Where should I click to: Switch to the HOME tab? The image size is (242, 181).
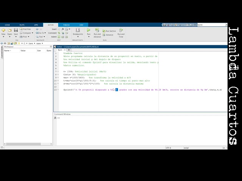(x=7, y=25)
